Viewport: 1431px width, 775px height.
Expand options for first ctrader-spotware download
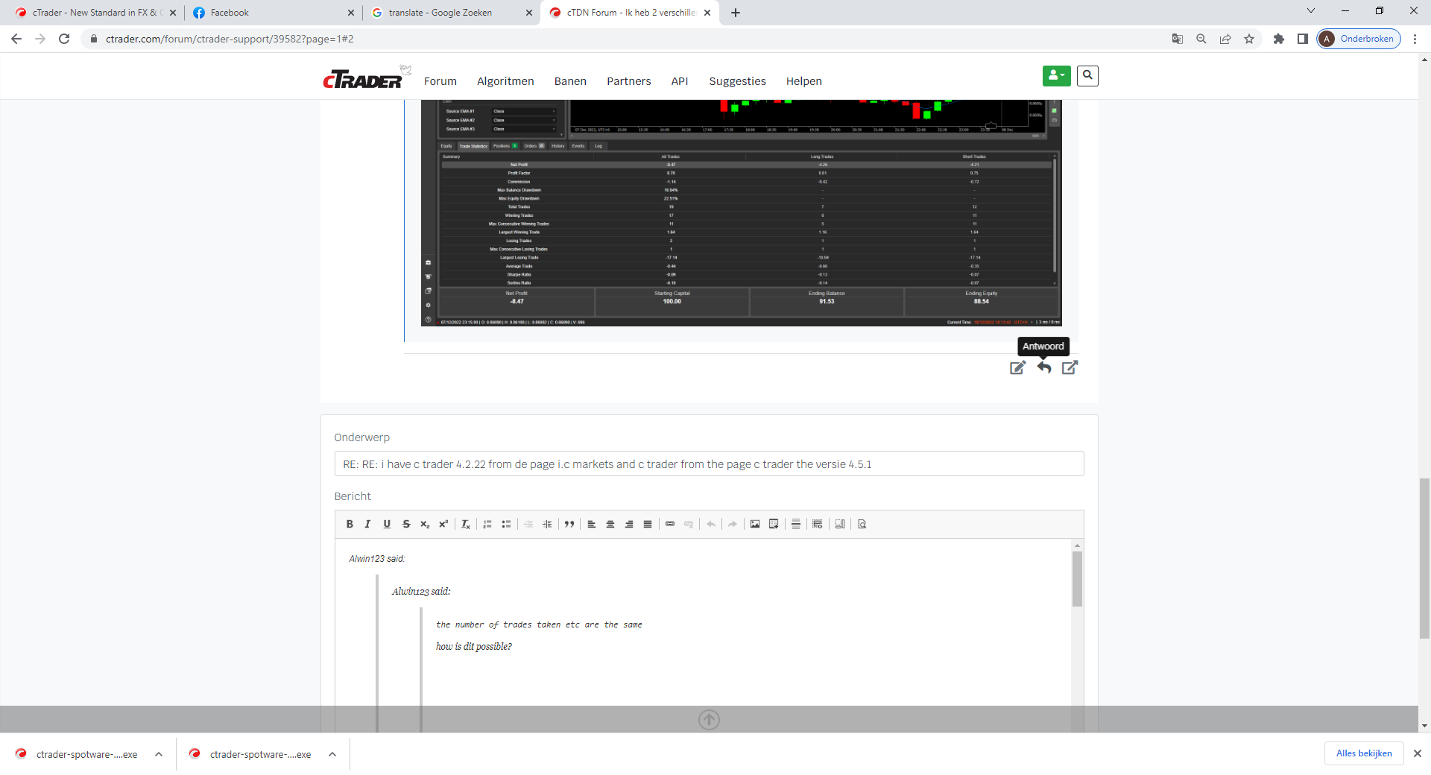coord(159,754)
